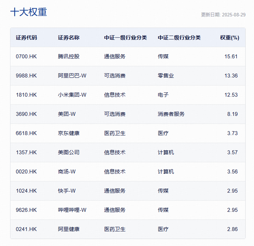Viewport: 254px width, 246px height.
Task: Click the 权重(%) column header
Action: (230, 38)
